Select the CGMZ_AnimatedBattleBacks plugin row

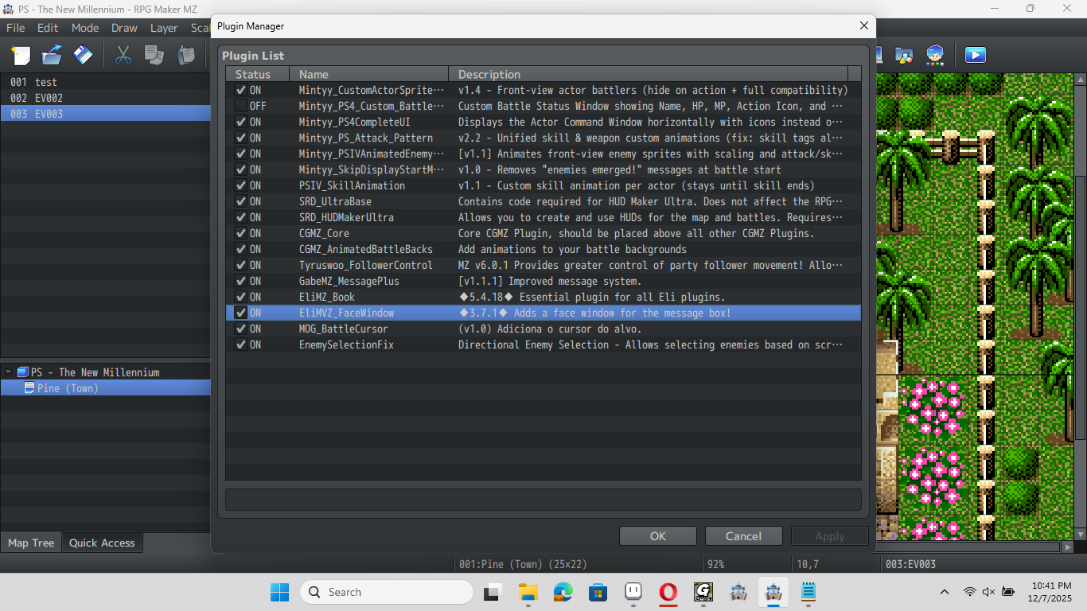click(543, 249)
